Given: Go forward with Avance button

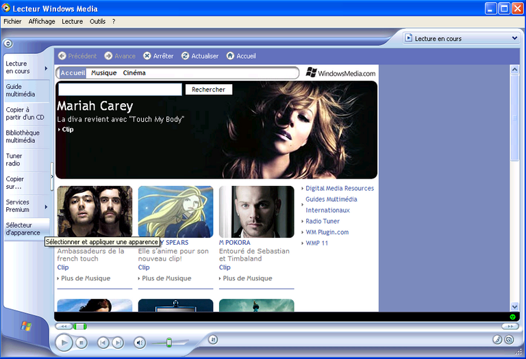Looking at the screenshot, I should 120,56.
